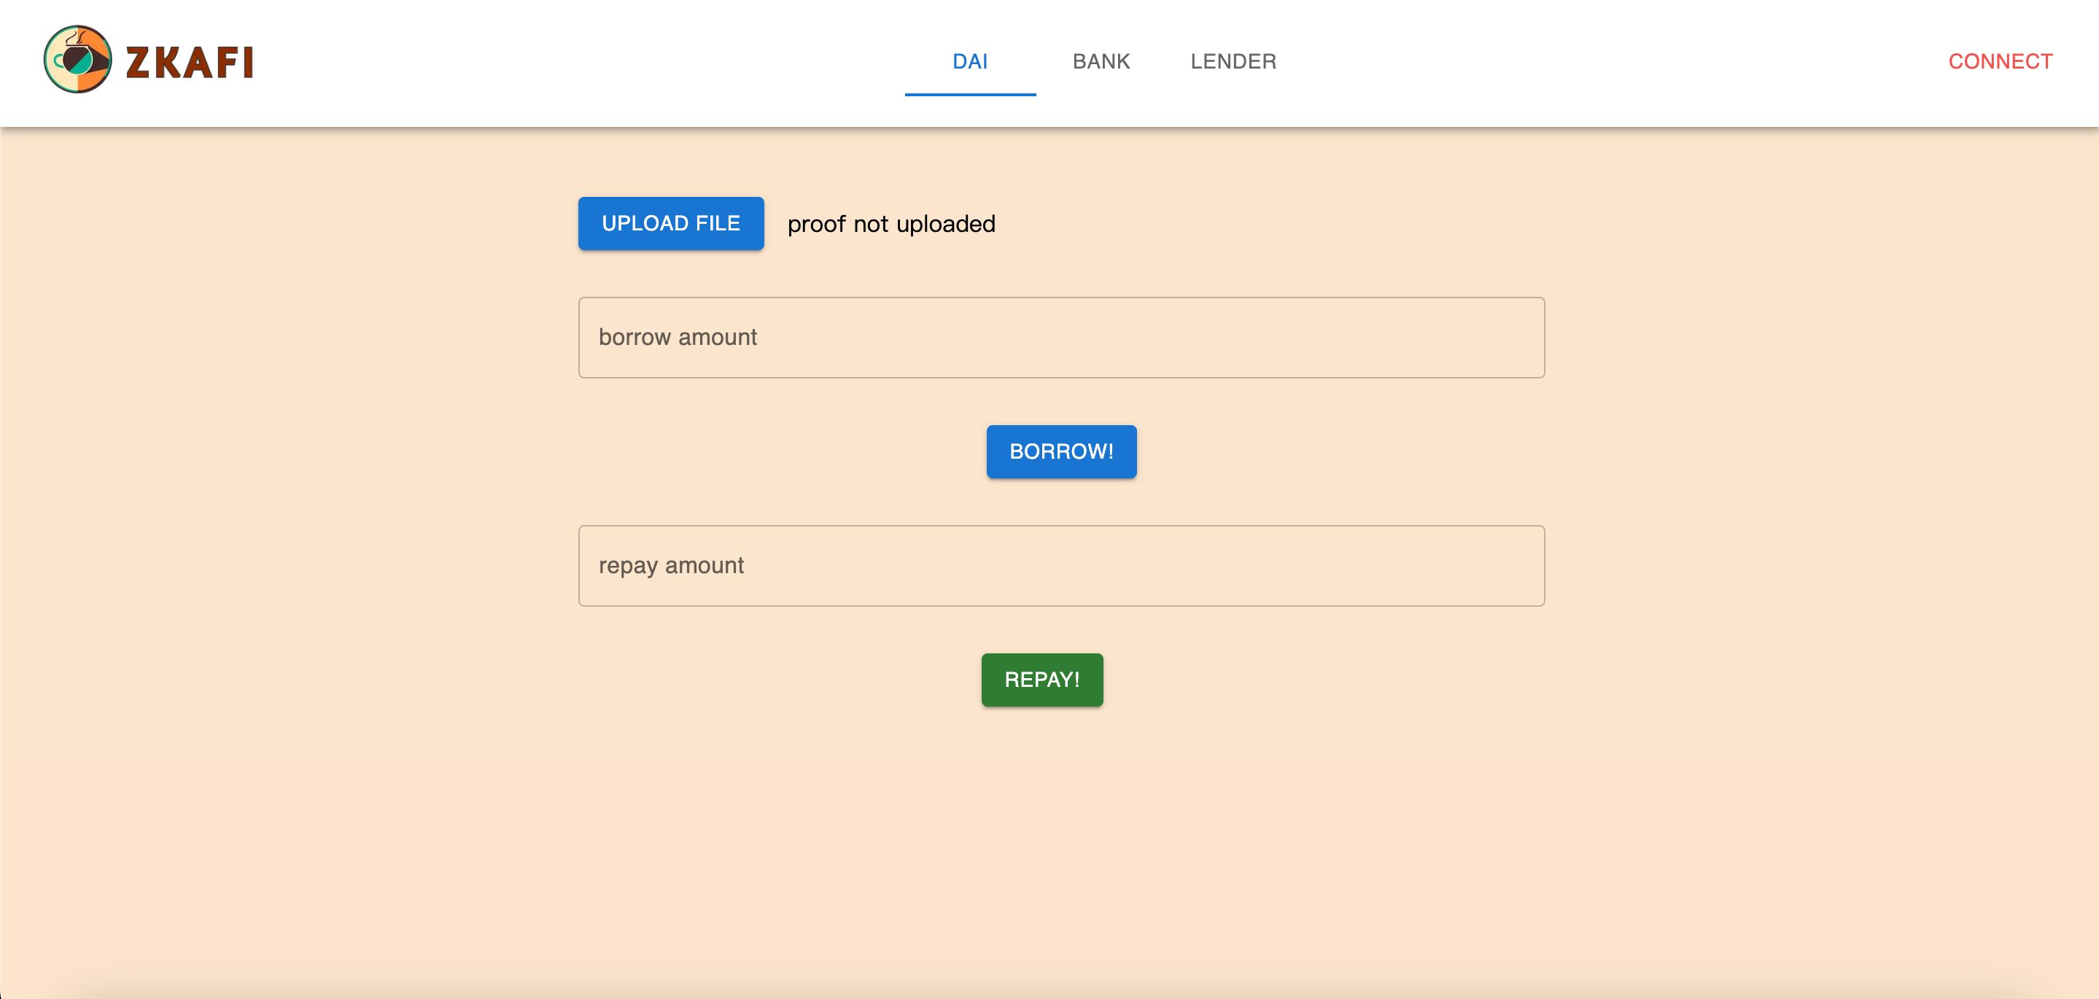Click the UPLOAD FILE button
Screen dimensions: 2099x999
671,224
